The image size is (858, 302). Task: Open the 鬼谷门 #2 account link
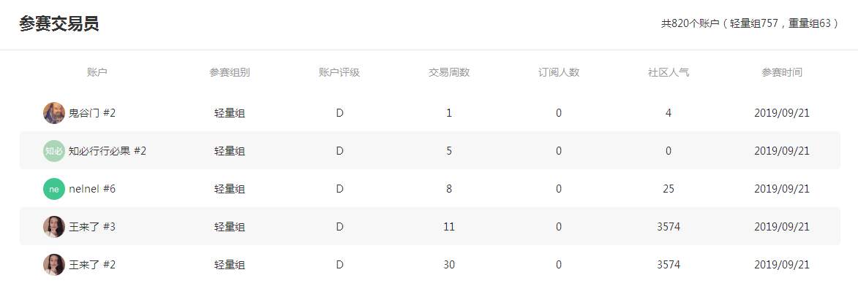pyautogui.click(x=92, y=113)
